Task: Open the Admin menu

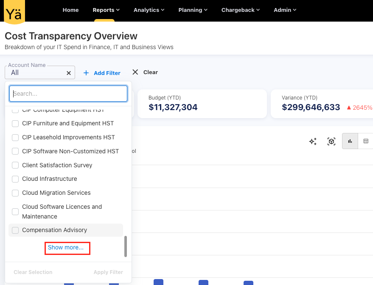Action: coord(285,10)
